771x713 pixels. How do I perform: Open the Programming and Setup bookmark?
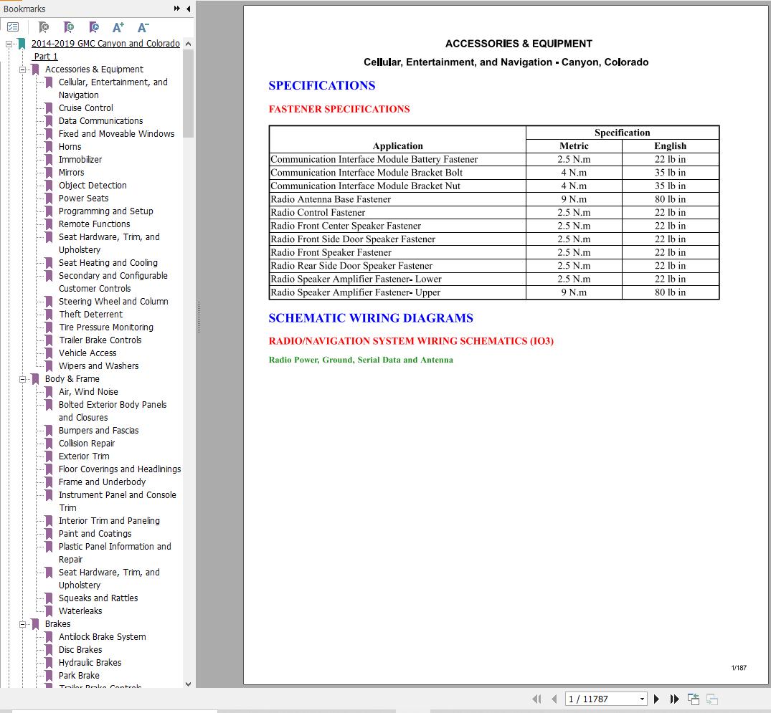tap(105, 211)
